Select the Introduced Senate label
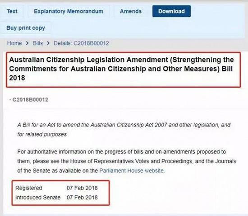Screen dimensions: 248x216 pos(38,197)
